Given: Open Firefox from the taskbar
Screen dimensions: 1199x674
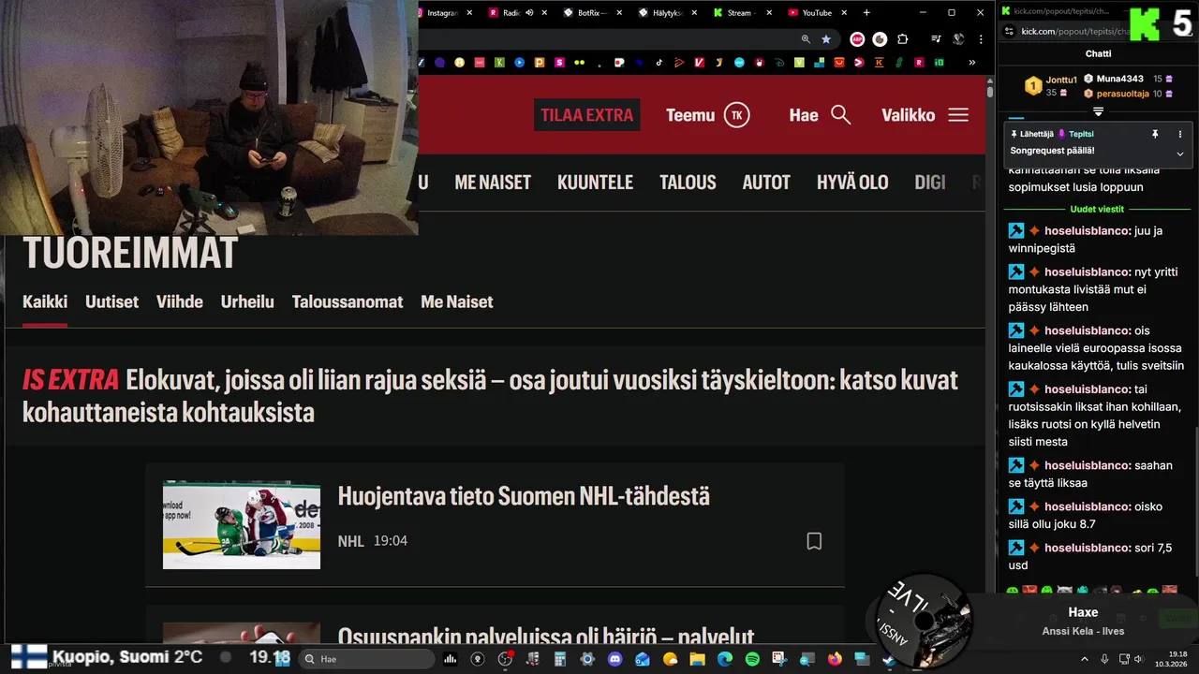Looking at the screenshot, I should coord(835,659).
